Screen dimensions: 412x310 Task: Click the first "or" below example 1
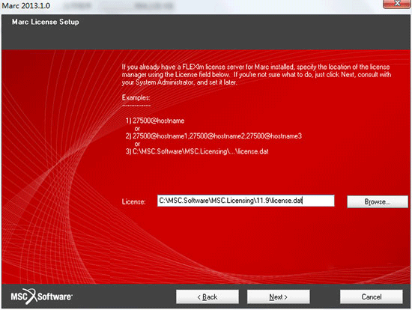pos(137,129)
